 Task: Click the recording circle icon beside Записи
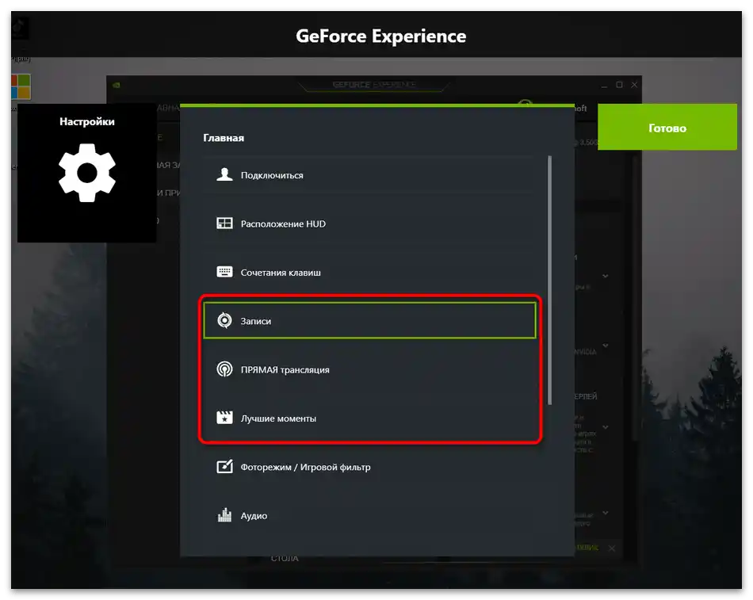pos(224,320)
